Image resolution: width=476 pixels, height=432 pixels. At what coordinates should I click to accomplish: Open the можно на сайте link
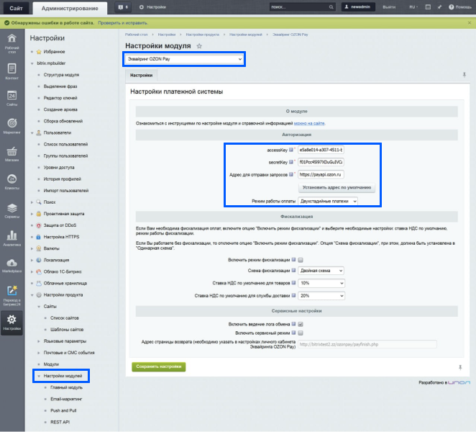click(x=309, y=123)
